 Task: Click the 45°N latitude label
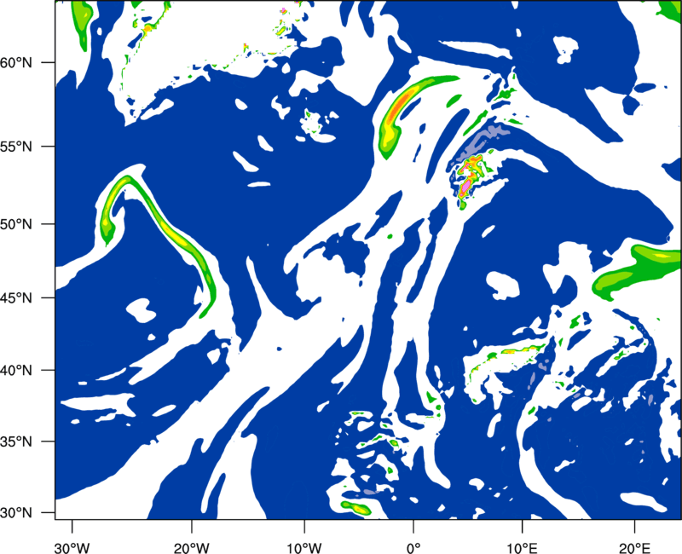(x=16, y=297)
